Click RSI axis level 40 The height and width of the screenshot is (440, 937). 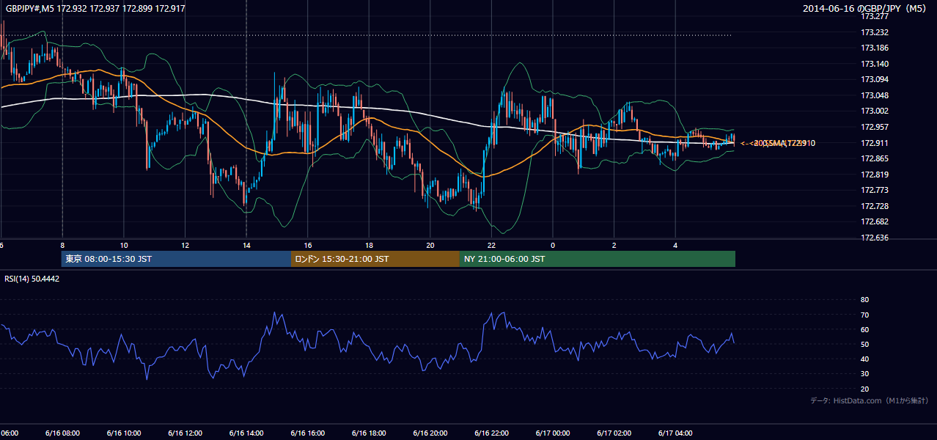coord(864,359)
